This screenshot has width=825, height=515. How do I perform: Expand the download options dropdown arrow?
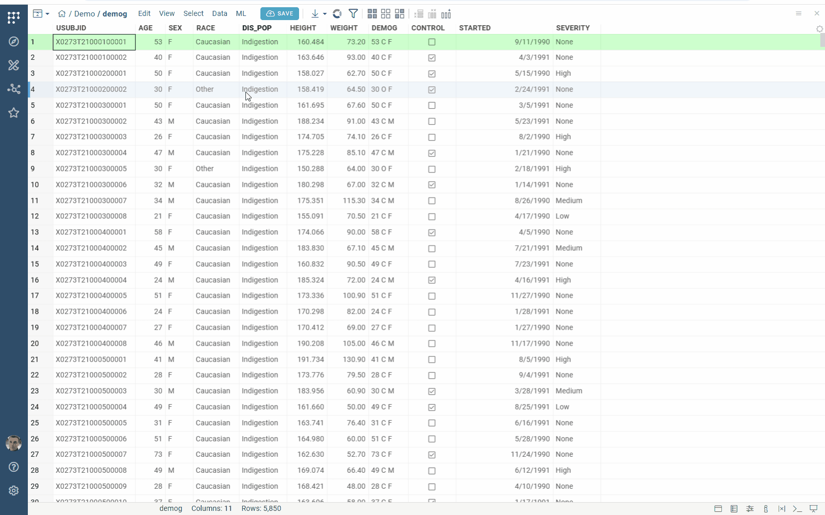pos(325,14)
